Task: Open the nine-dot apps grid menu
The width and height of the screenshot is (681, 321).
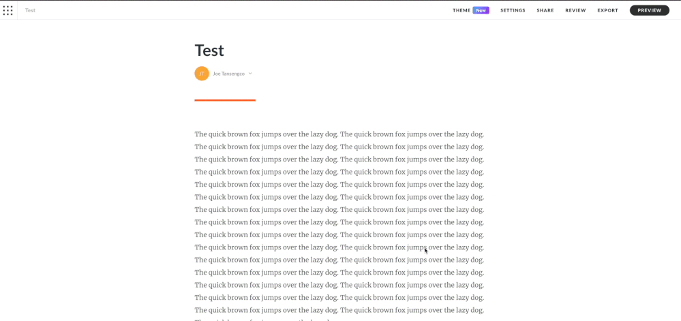Action: click(x=8, y=10)
